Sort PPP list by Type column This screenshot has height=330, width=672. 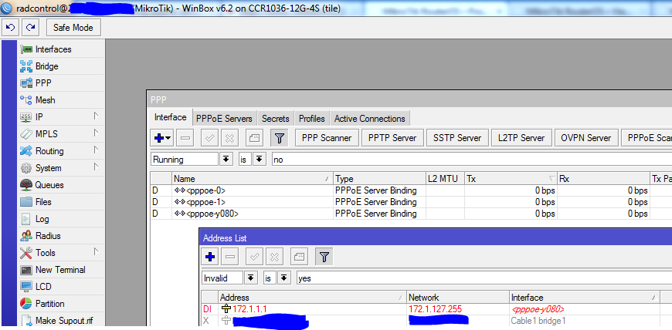pyautogui.click(x=379, y=179)
